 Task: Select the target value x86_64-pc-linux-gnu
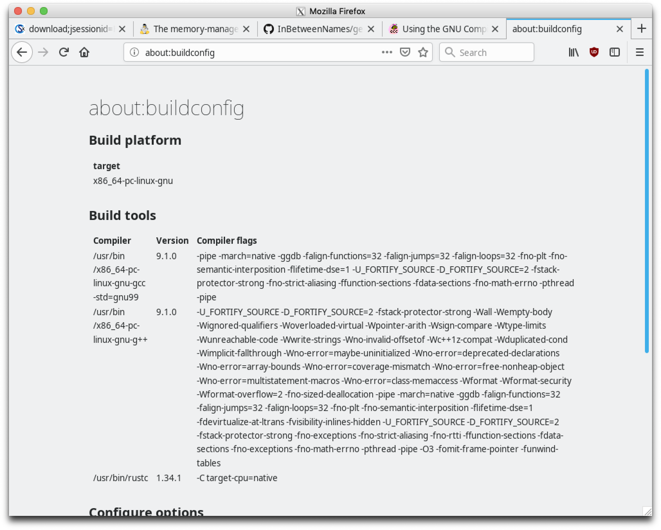point(133,181)
